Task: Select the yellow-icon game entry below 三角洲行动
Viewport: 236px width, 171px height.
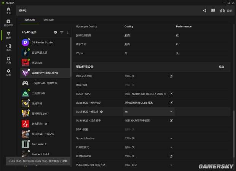Action: (45, 104)
